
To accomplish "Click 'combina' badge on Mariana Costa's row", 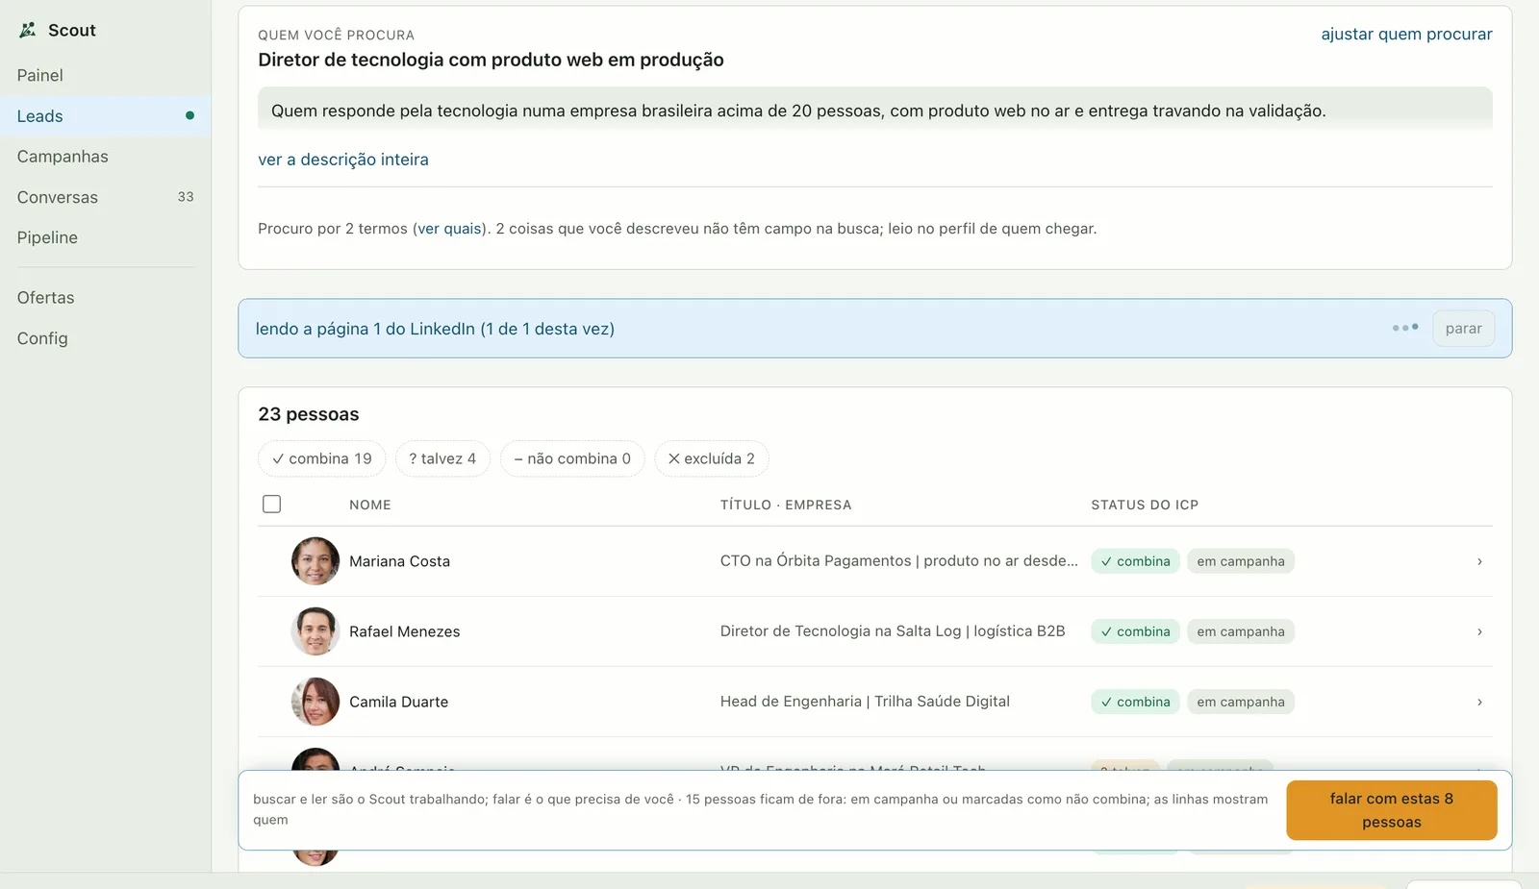I will (x=1135, y=561).
